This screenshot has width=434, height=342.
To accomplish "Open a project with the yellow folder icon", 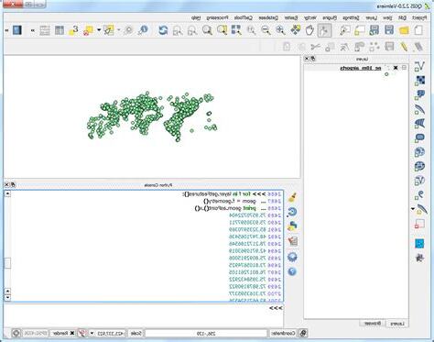I will [x=404, y=30].
